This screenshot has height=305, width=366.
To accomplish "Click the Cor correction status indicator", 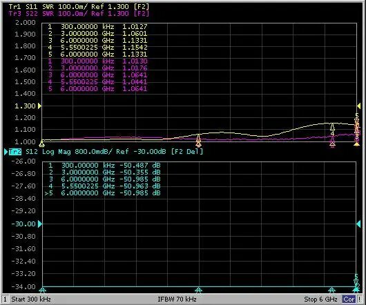I will (349, 299).
